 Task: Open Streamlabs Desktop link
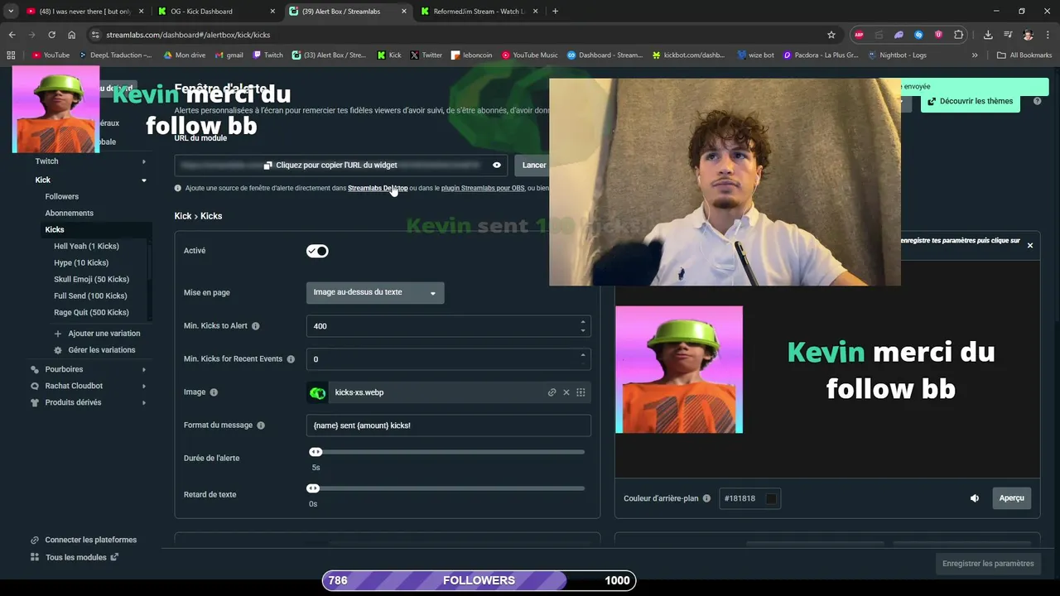point(378,188)
